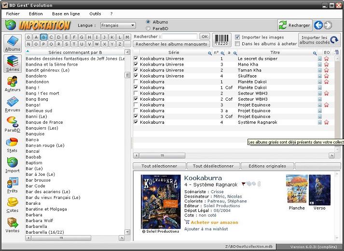Click the blue back arrow
The height and width of the screenshot is (251, 344).
coord(318,25)
